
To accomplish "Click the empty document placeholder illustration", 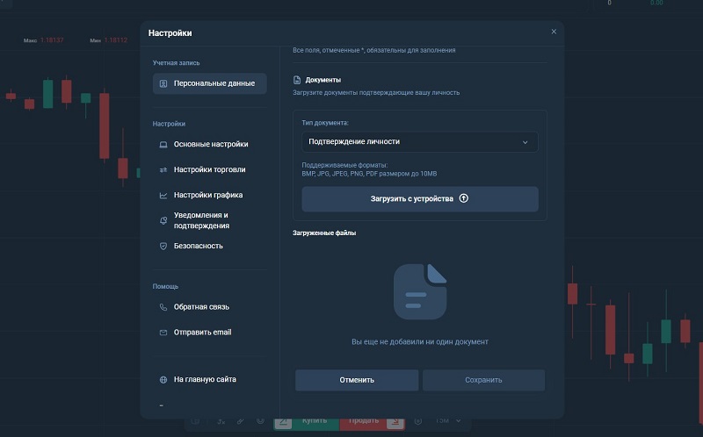I will (420, 291).
